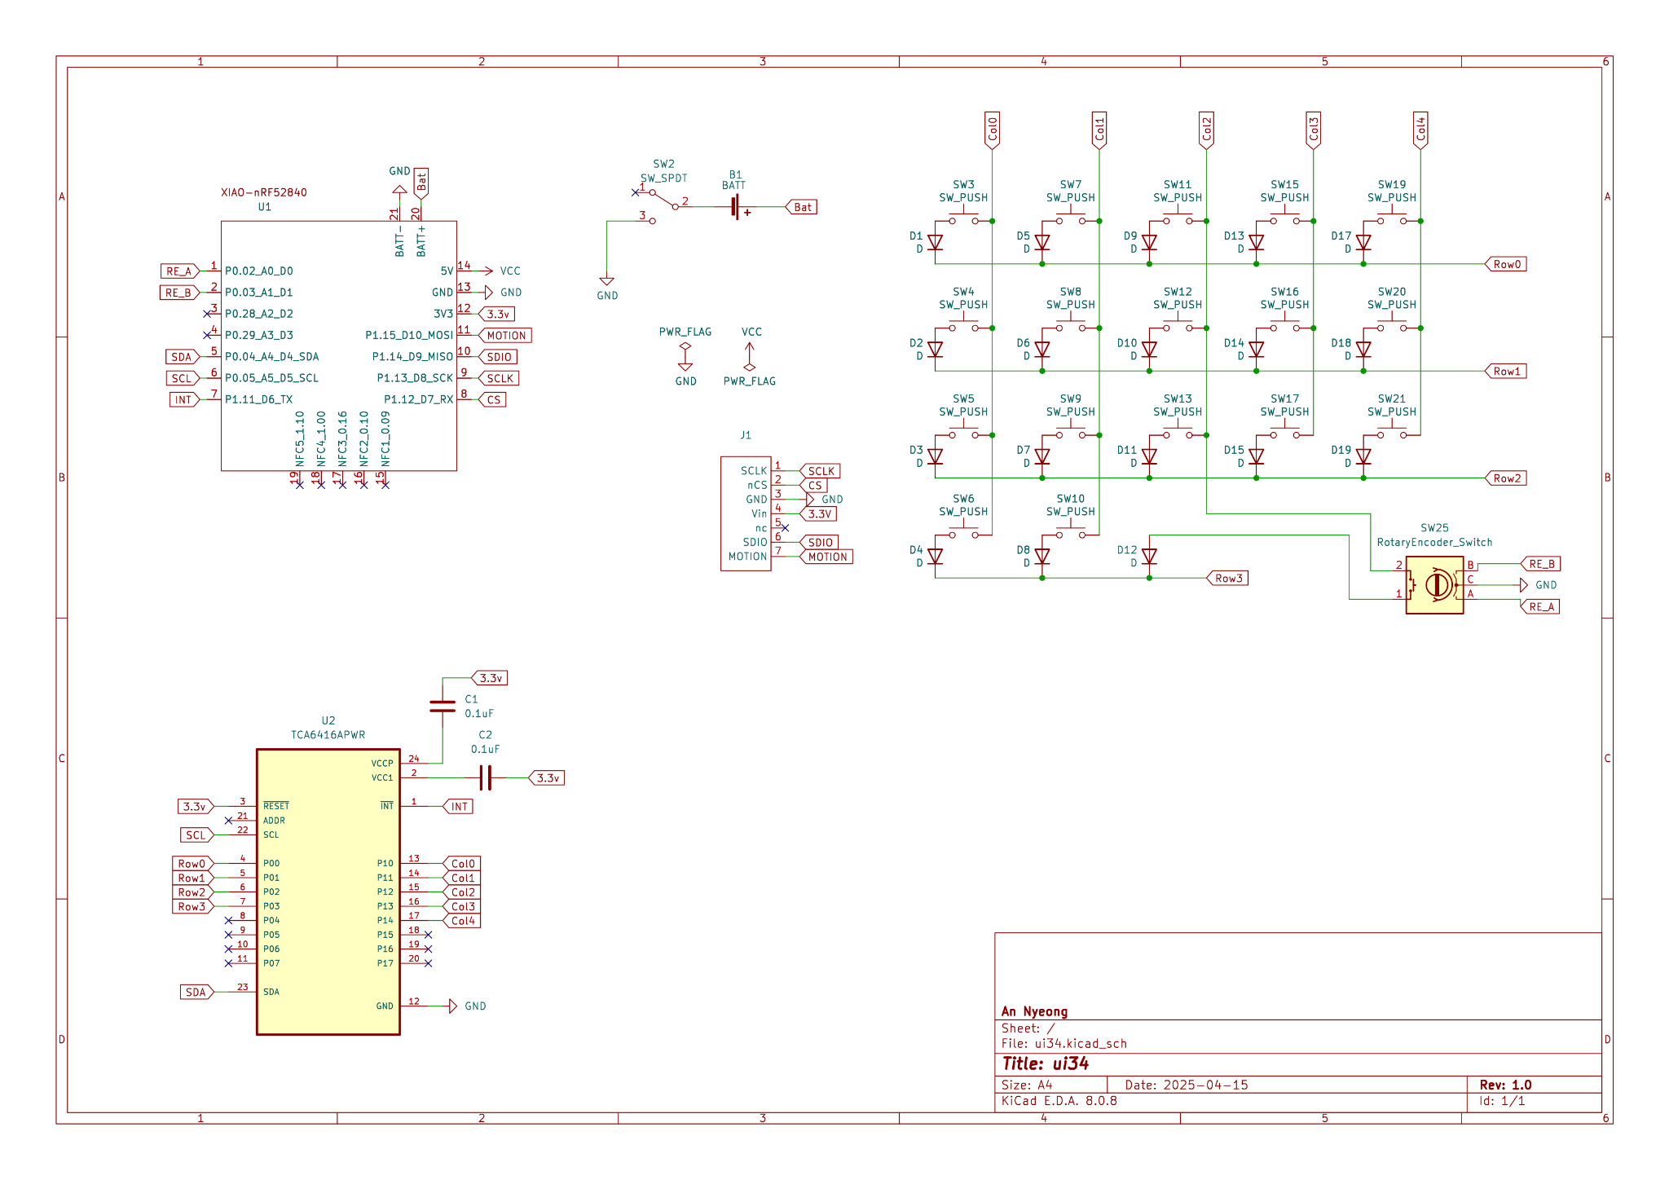Click the Row3 global label
Image resolution: width=1669 pixels, height=1180 pixels.
coord(1228,579)
